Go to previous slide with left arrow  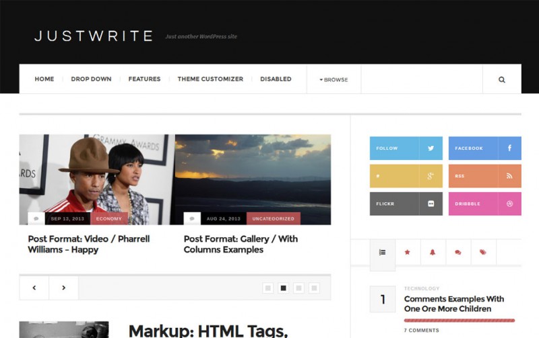point(34,288)
